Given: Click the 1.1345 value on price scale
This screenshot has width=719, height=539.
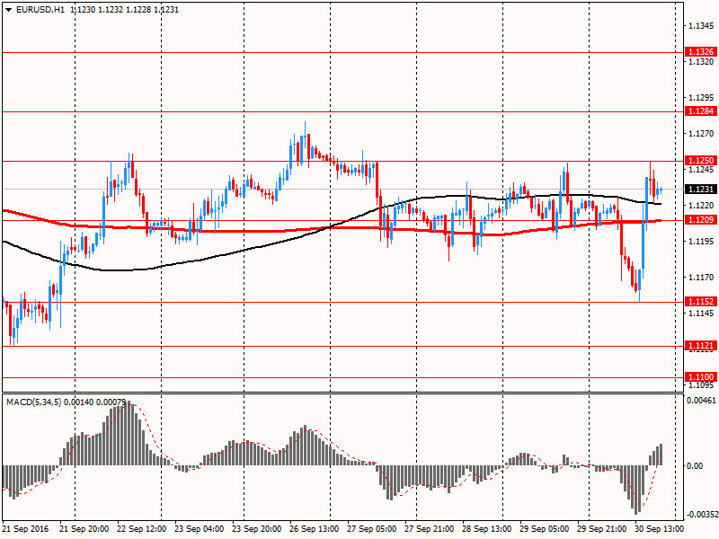Looking at the screenshot, I should [700, 26].
